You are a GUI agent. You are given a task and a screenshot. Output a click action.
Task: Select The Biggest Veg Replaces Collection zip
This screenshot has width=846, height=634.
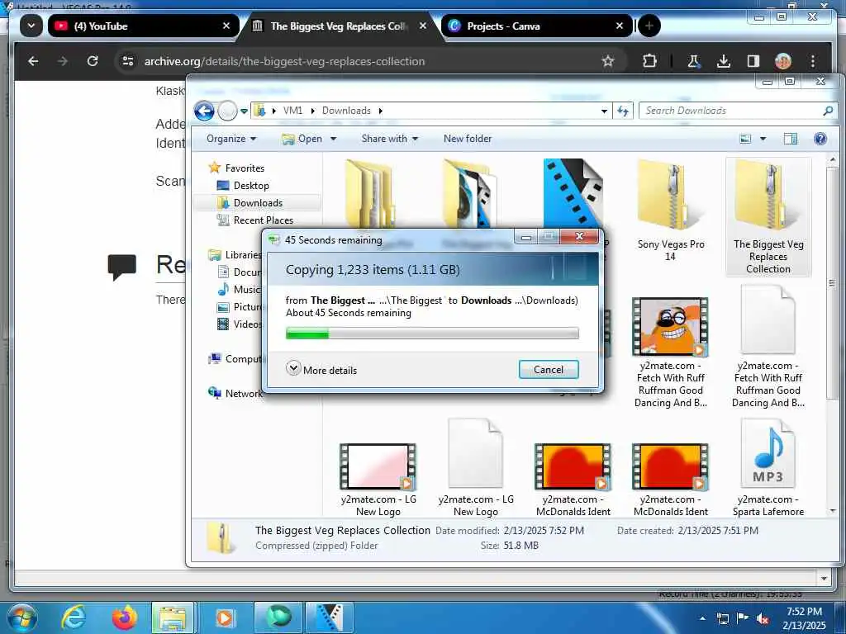pos(768,217)
